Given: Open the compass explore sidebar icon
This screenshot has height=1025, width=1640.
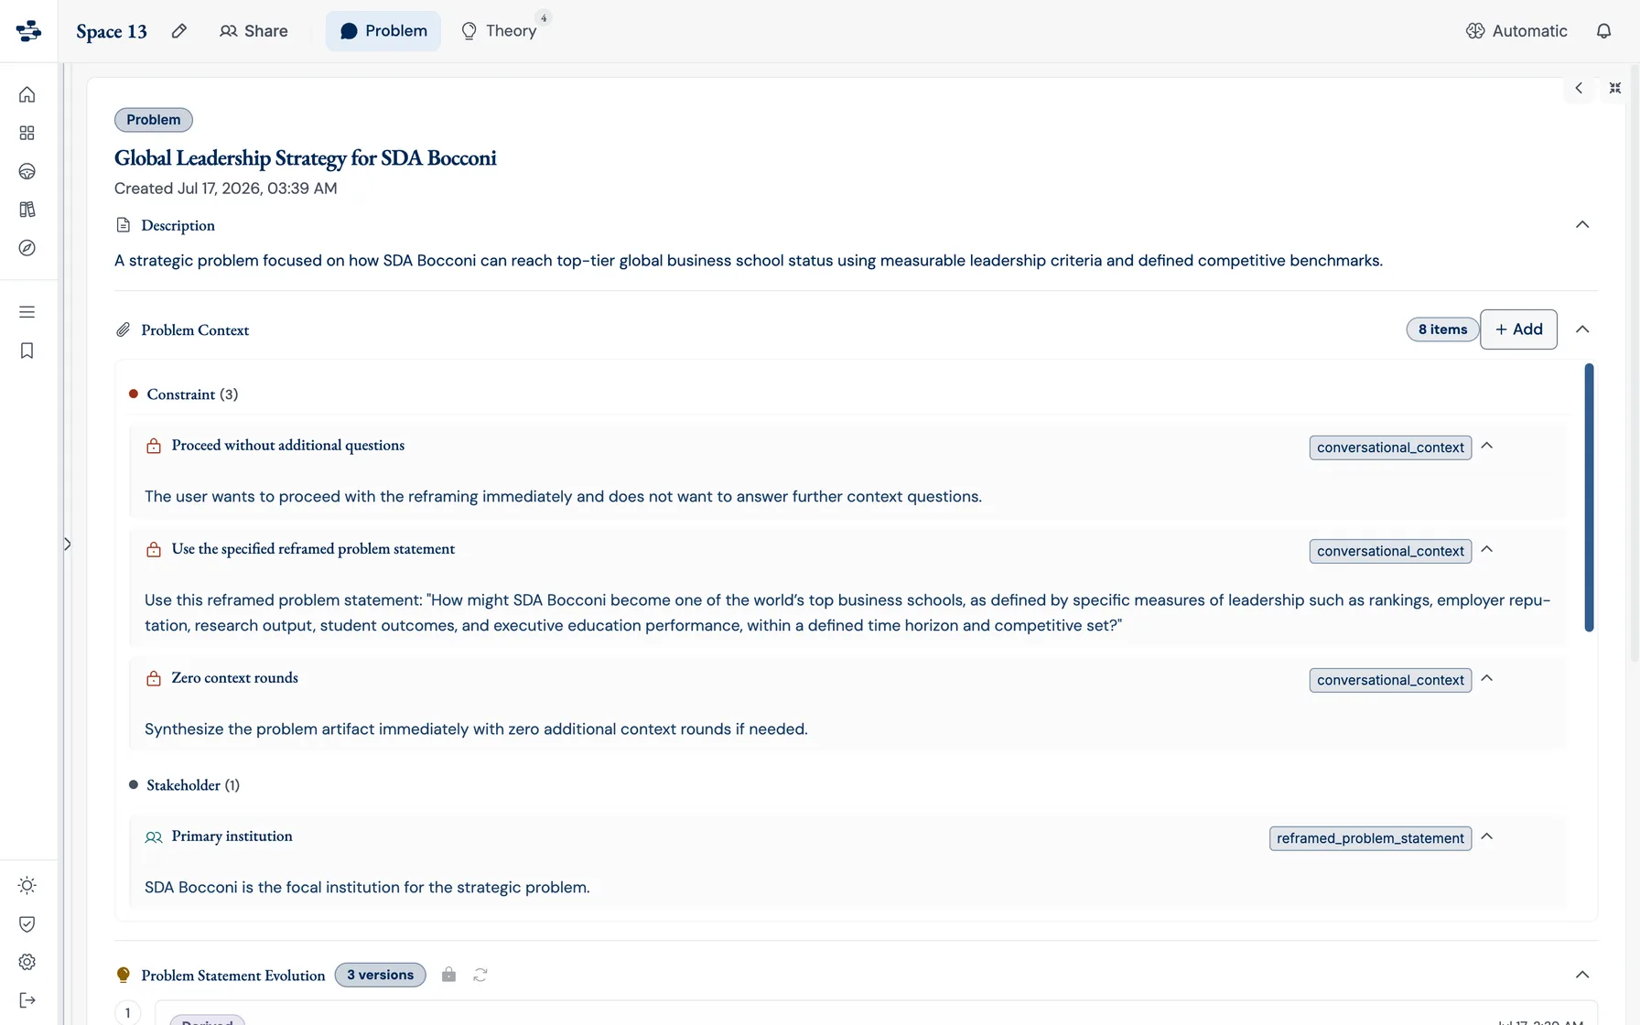Looking at the screenshot, I should tap(27, 248).
